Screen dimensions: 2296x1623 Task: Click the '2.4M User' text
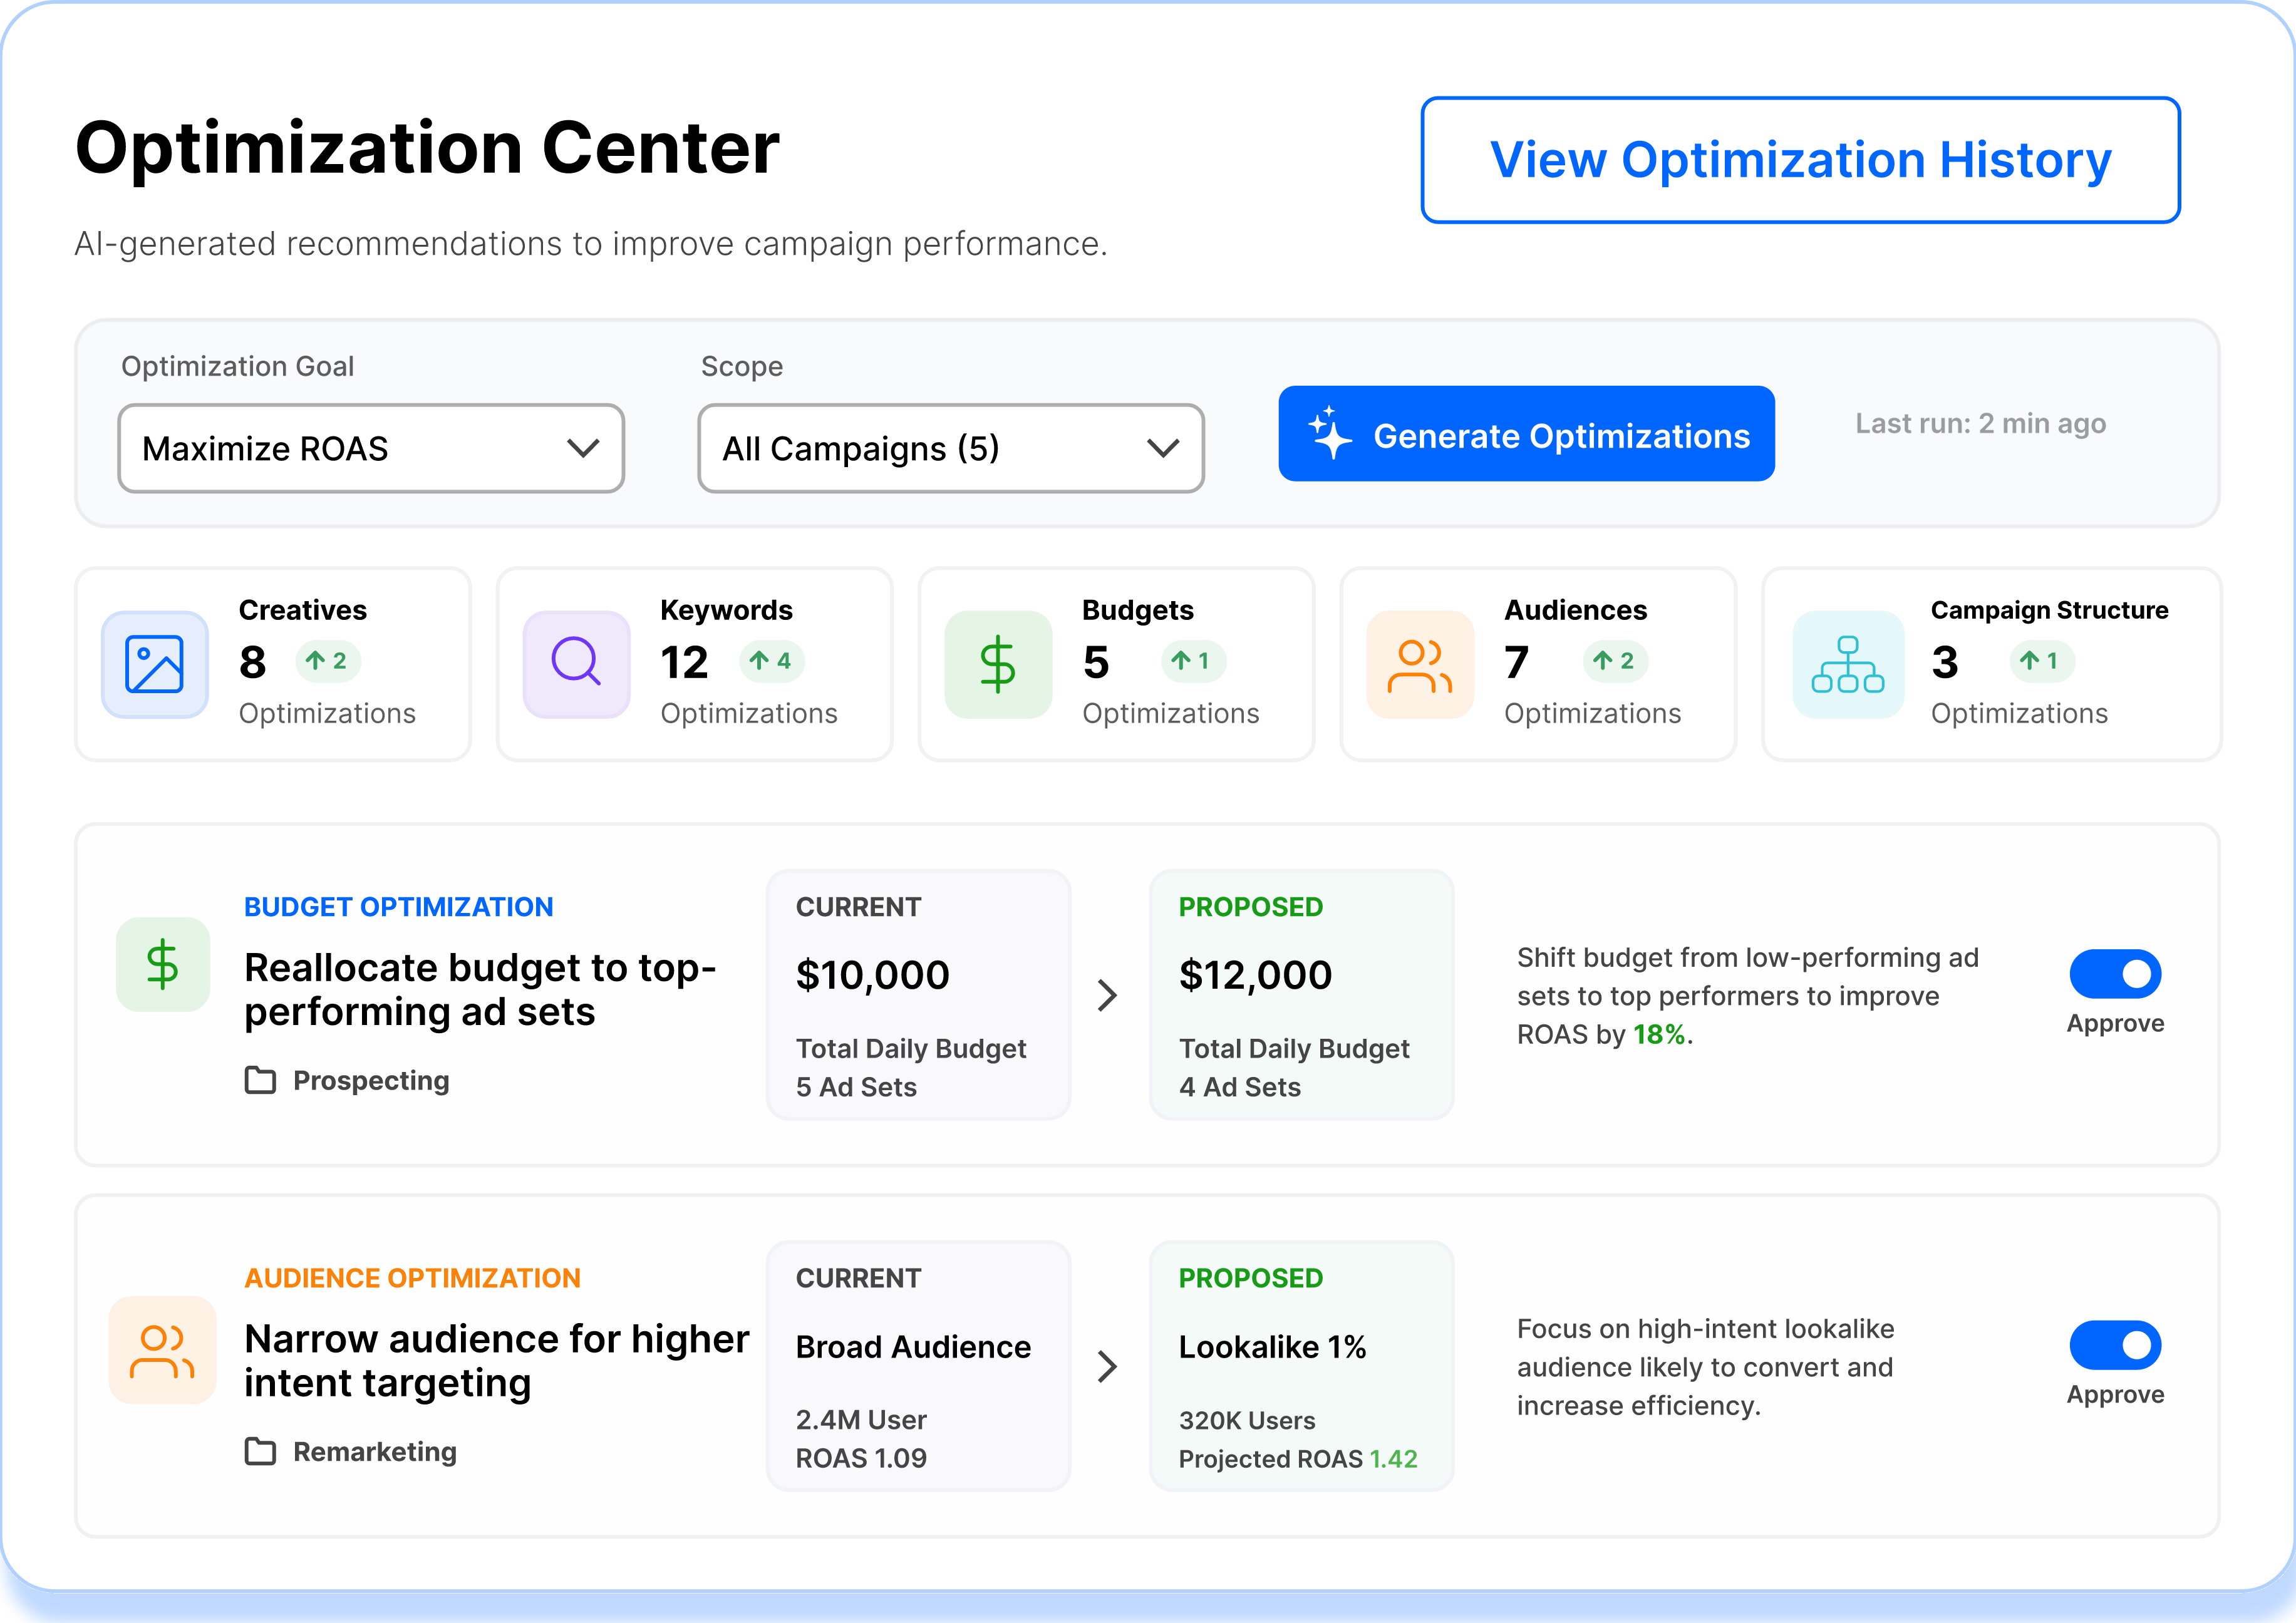pyautogui.click(x=861, y=1420)
